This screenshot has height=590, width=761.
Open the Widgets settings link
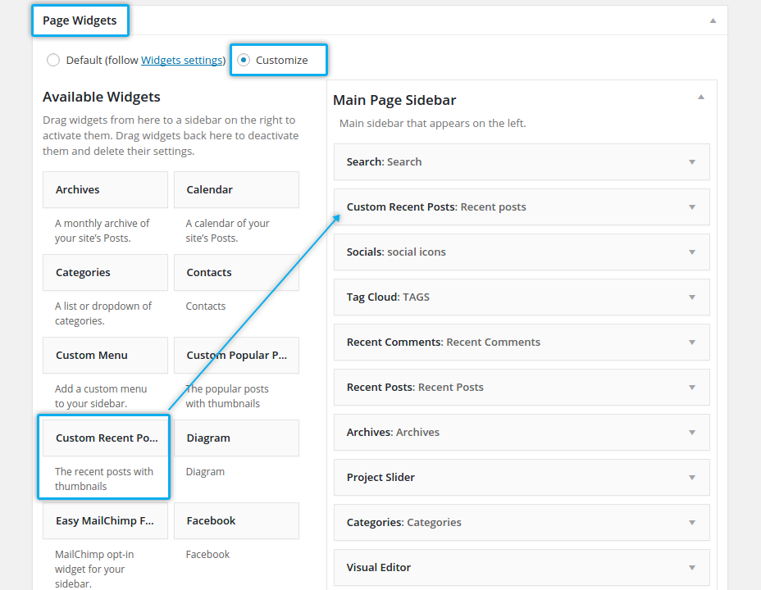(182, 60)
